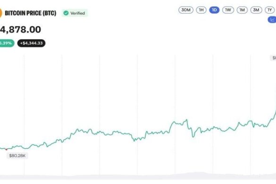Switch to the 30M timeframe

tap(186, 10)
